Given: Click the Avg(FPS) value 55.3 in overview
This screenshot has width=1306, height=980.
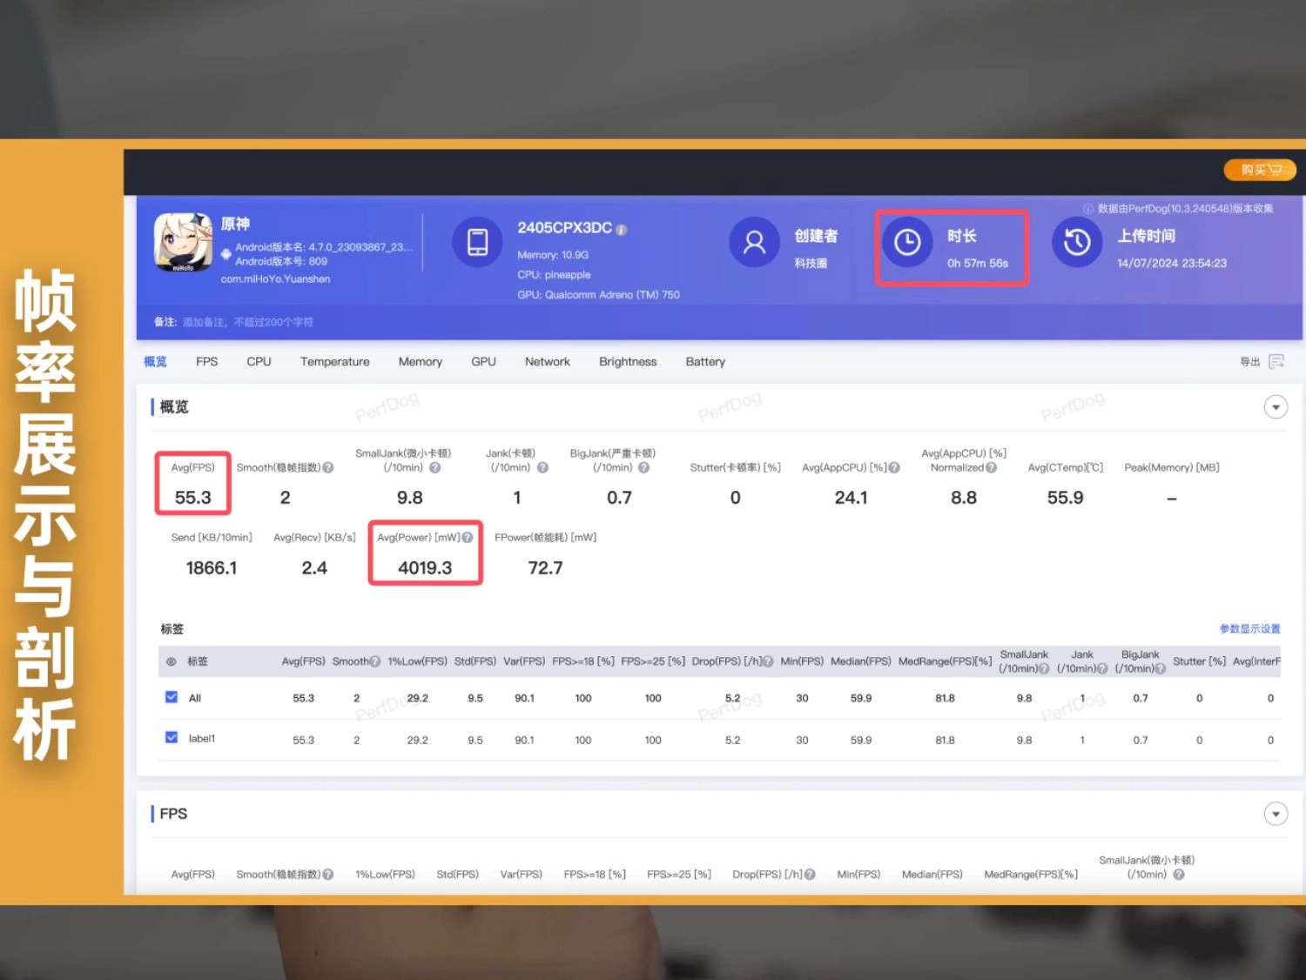Looking at the screenshot, I should tap(192, 498).
